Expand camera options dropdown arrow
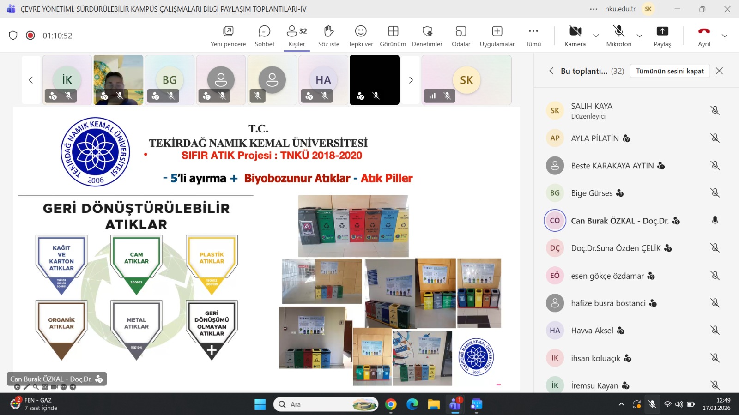Viewport: 739px width, 415px height. 596,36
